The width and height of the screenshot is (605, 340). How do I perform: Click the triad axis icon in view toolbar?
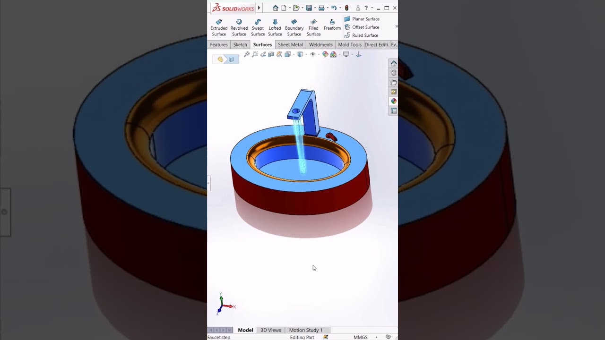(x=359, y=54)
